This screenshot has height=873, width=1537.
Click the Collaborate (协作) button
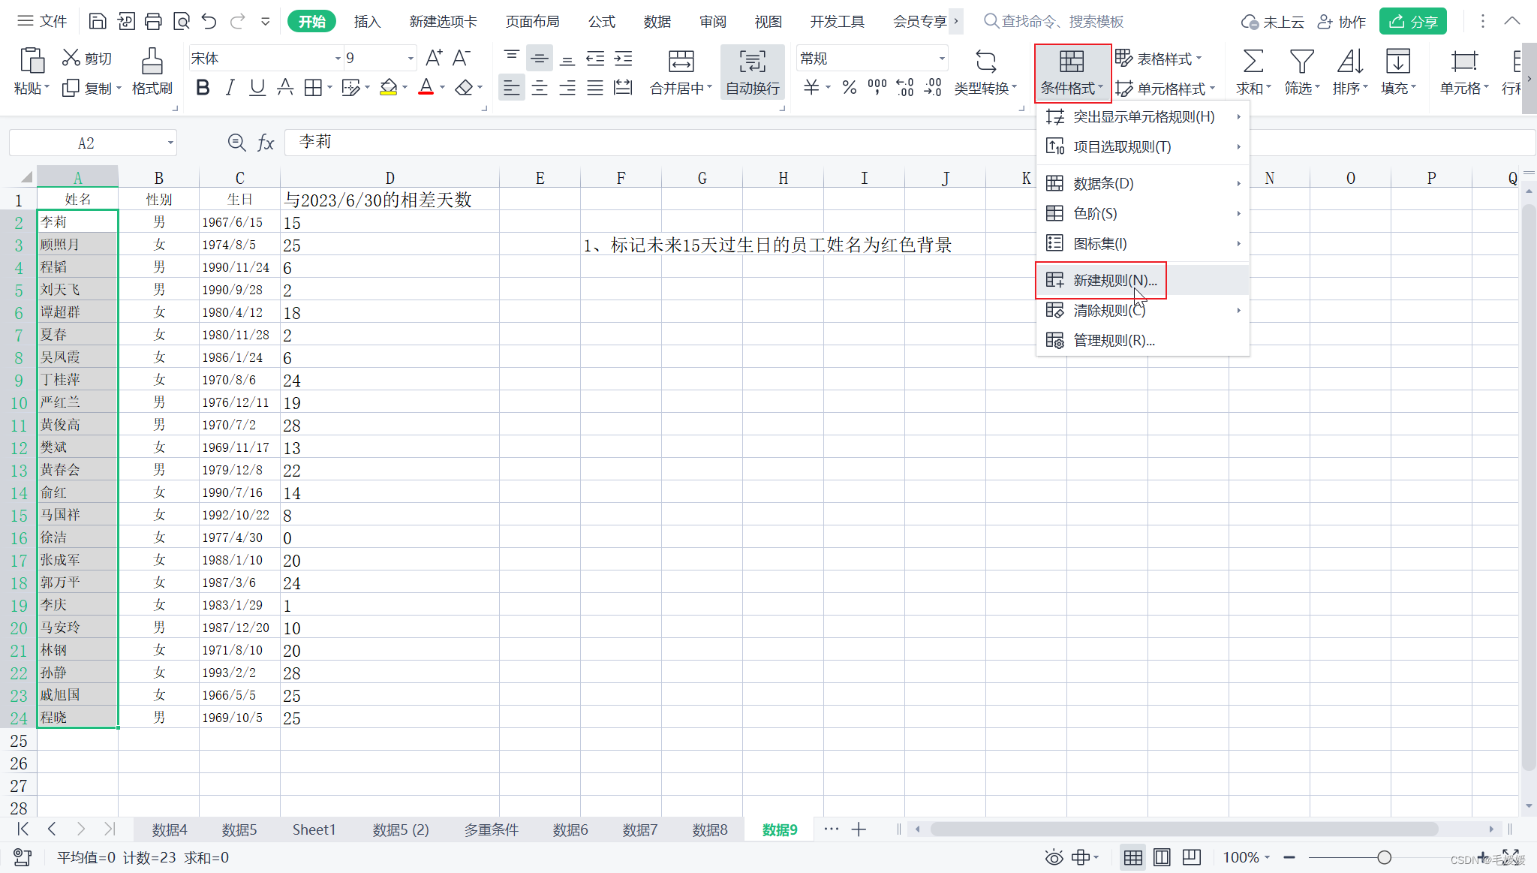point(1343,22)
